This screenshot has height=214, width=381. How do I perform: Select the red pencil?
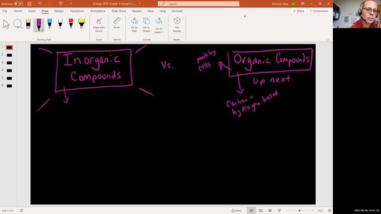[71, 24]
